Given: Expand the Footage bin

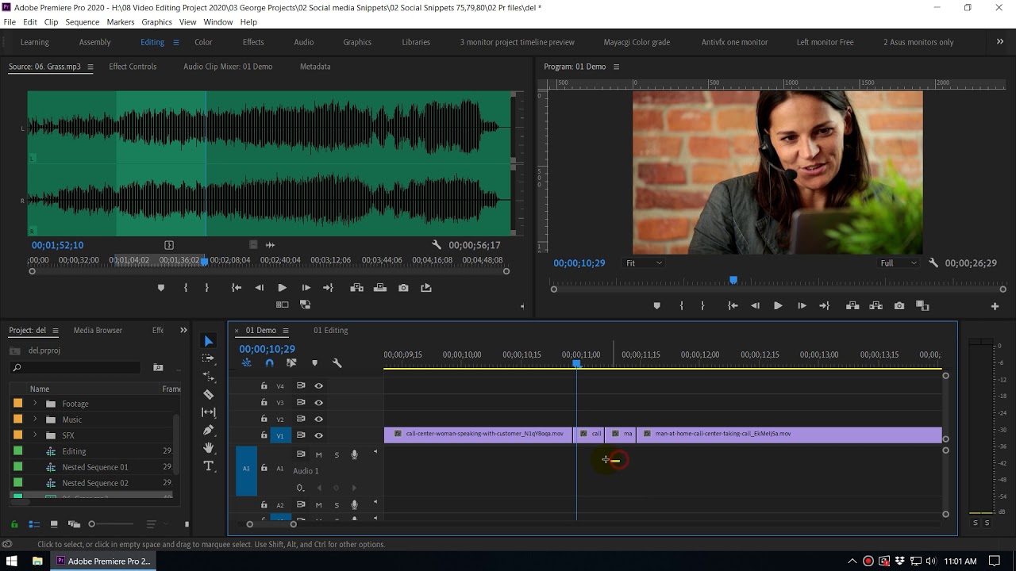Looking at the screenshot, I should pyautogui.click(x=35, y=404).
